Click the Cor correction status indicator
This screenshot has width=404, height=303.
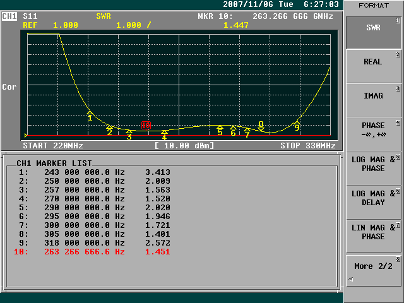pos(9,87)
